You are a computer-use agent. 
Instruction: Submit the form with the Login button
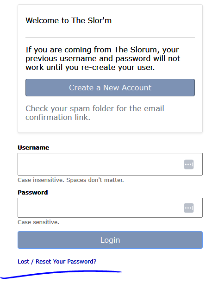(x=110, y=240)
